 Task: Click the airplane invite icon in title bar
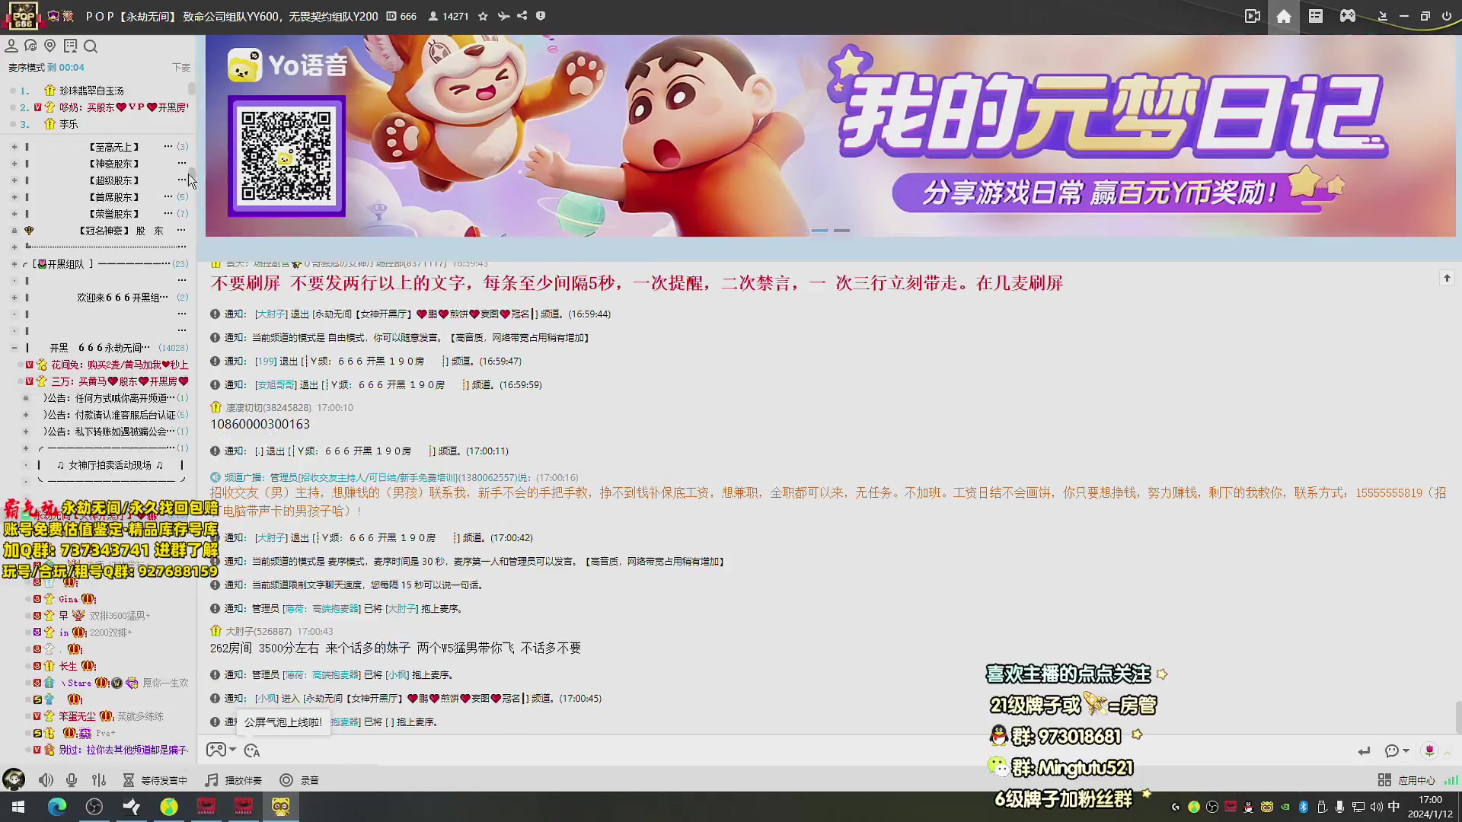click(x=503, y=16)
